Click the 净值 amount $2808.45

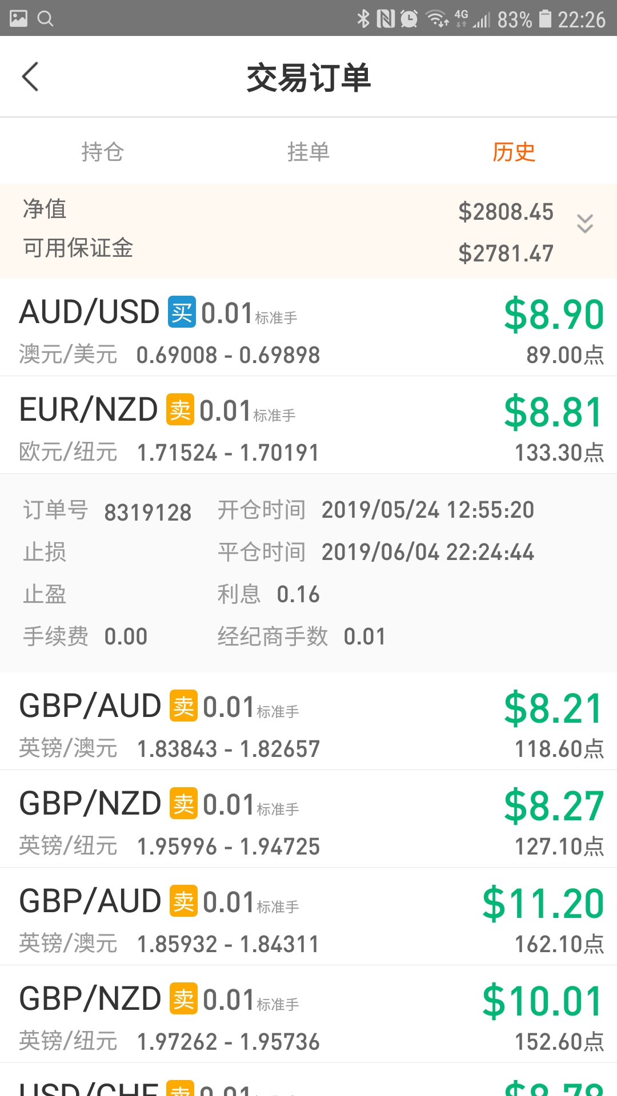pyautogui.click(x=506, y=212)
